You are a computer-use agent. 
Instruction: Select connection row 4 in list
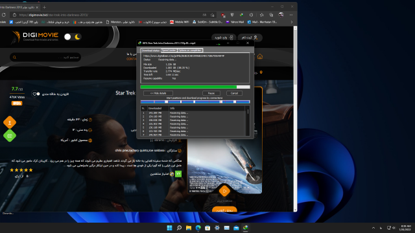tap(193, 124)
